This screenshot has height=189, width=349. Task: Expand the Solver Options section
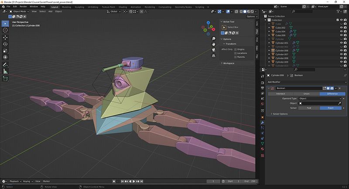(x=281, y=114)
